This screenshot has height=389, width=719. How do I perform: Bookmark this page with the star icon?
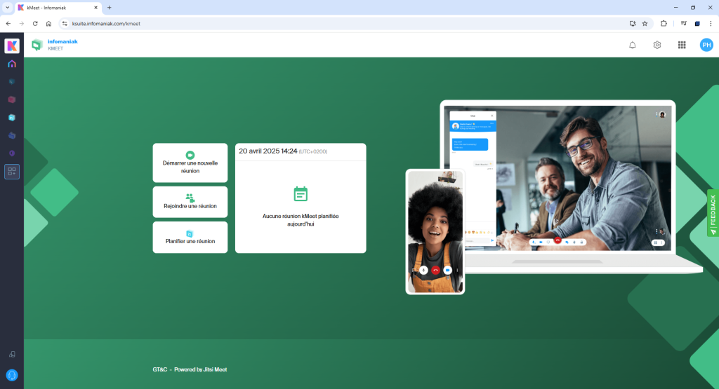pyautogui.click(x=645, y=23)
